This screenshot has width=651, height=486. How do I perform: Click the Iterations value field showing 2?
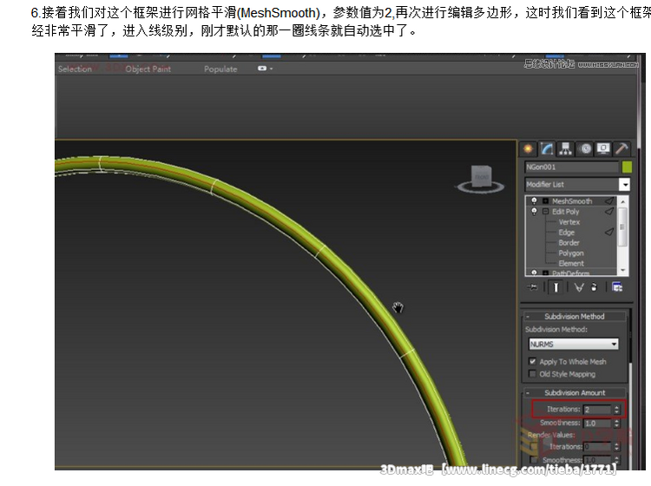pyautogui.click(x=597, y=410)
